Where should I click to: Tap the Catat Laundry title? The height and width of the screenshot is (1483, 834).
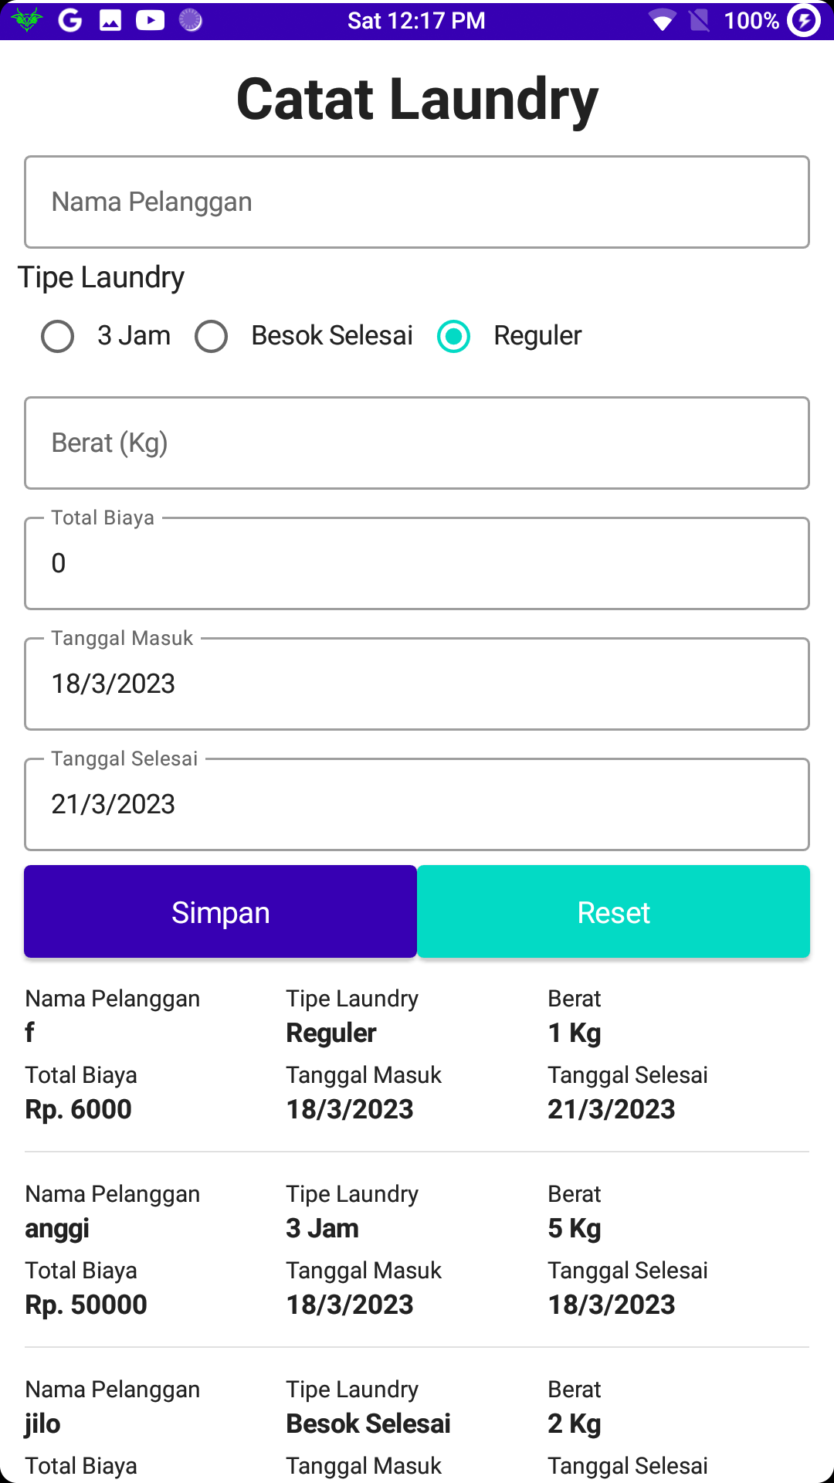click(x=417, y=97)
